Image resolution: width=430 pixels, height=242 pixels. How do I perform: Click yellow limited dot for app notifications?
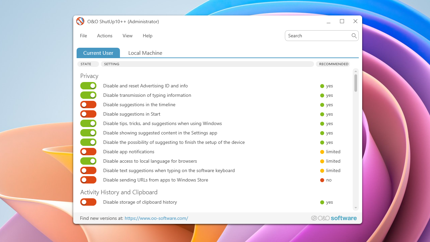(x=322, y=152)
